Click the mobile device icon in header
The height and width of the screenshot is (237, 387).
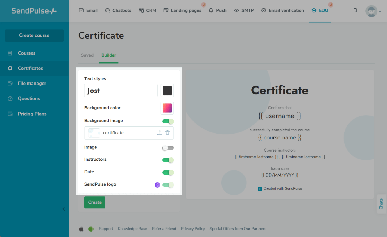pyautogui.click(x=355, y=10)
